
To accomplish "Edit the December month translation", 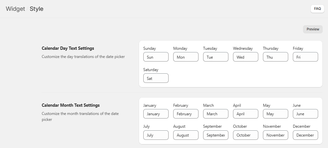I will coord(305,135).
